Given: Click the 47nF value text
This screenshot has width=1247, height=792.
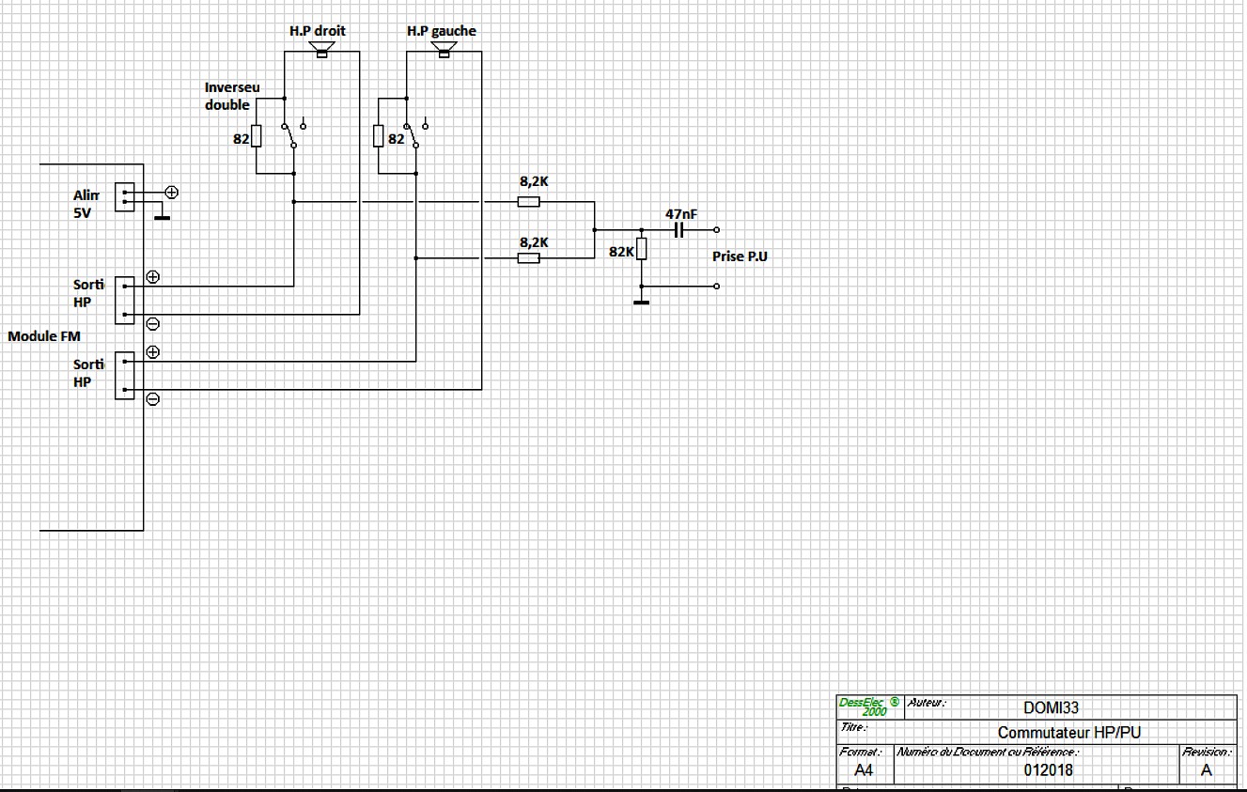Looking at the screenshot, I should (x=682, y=214).
